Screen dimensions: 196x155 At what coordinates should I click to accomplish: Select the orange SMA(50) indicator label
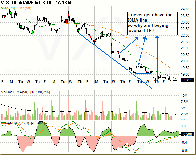click(x=24, y=9)
